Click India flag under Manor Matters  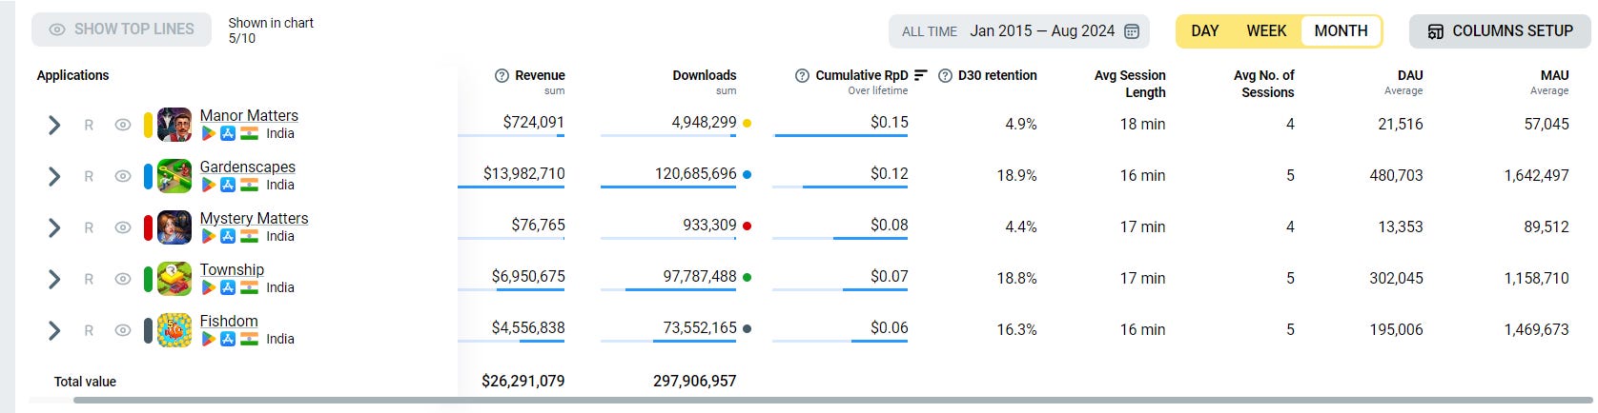point(250,134)
